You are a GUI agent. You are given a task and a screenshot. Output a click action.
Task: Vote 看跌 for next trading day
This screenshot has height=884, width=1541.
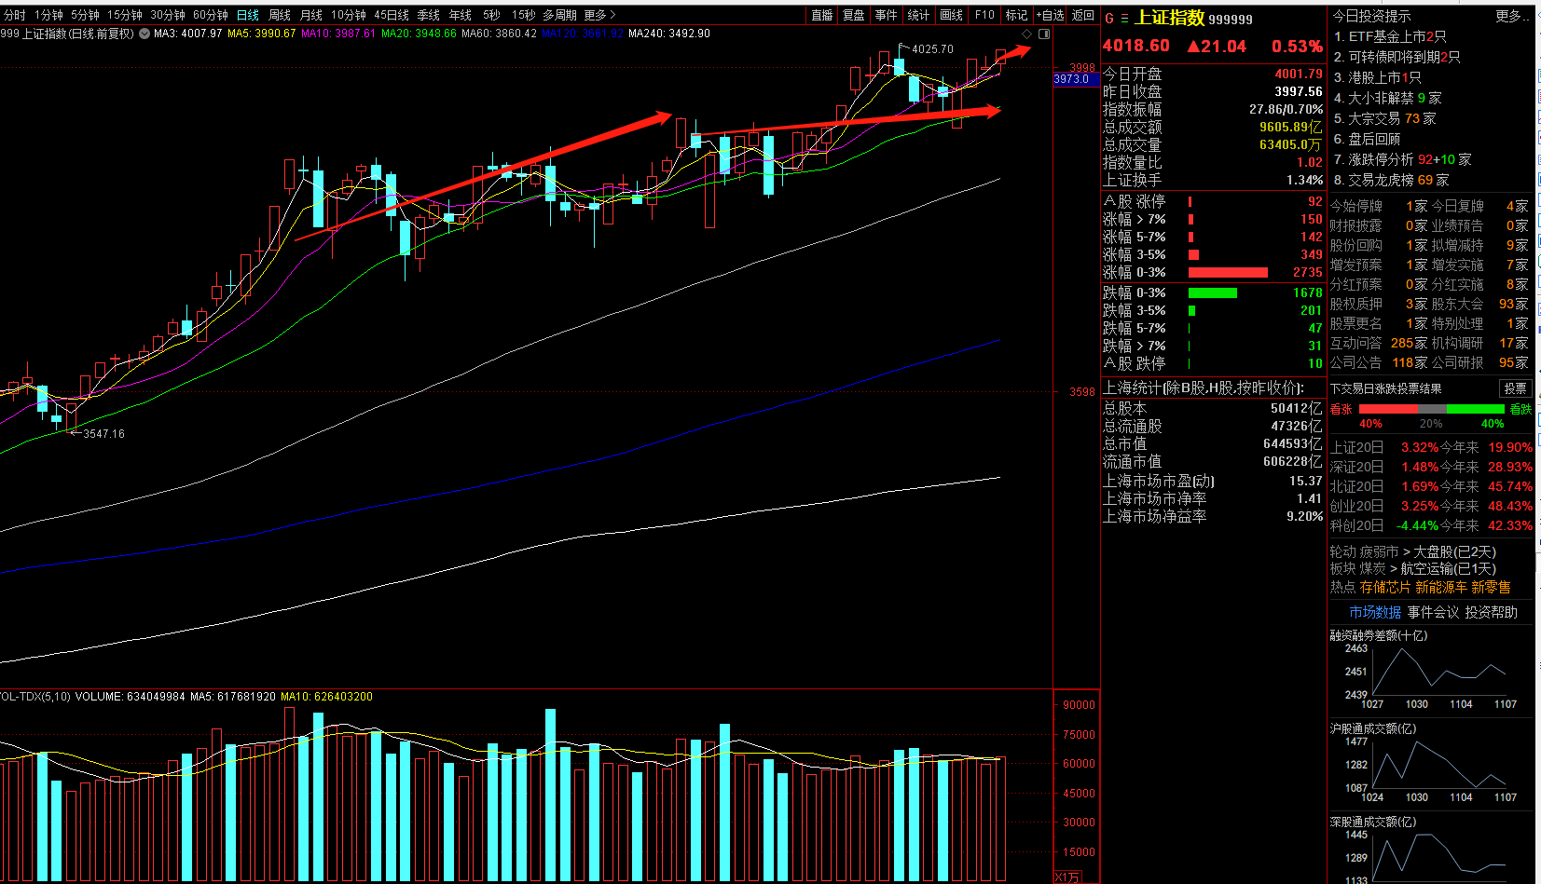(x=1520, y=409)
